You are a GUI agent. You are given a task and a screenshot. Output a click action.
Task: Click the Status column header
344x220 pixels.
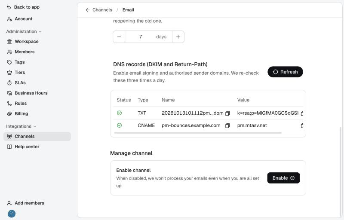click(123, 100)
